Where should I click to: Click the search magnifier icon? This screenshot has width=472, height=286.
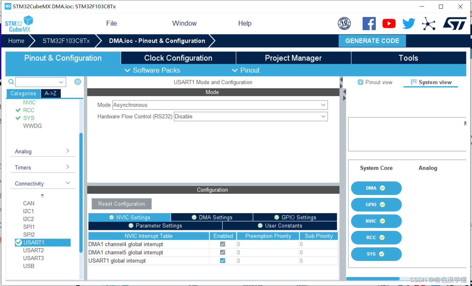click(x=11, y=82)
